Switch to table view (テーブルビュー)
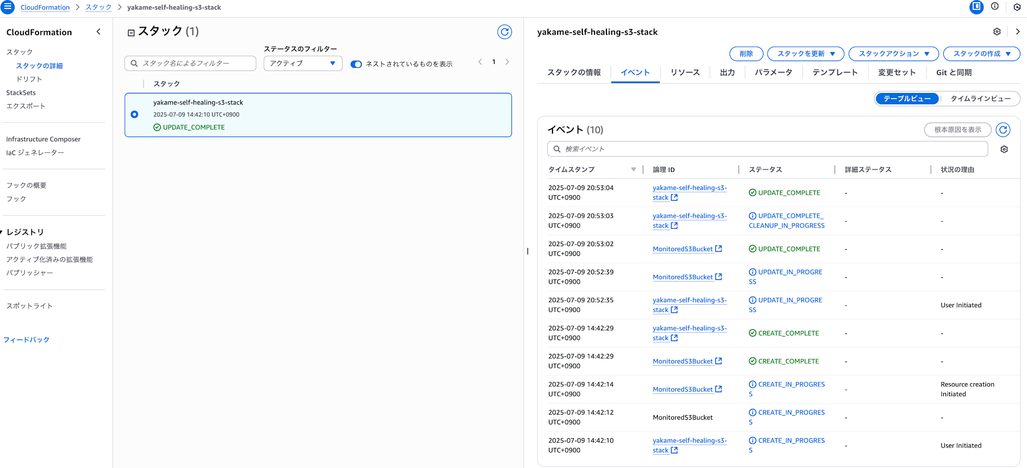The image size is (1027, 468). pos(907,99)
